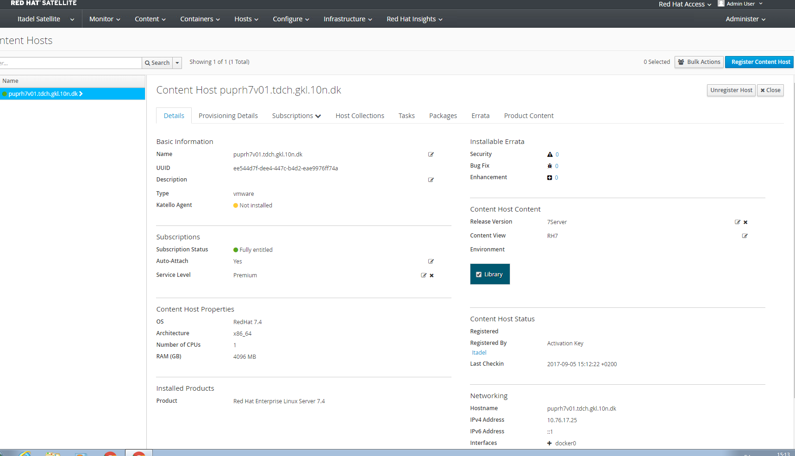The height and width of the screenshot is (456, 795).
Task: Open the Packages tab
Action: pos(443,116)
